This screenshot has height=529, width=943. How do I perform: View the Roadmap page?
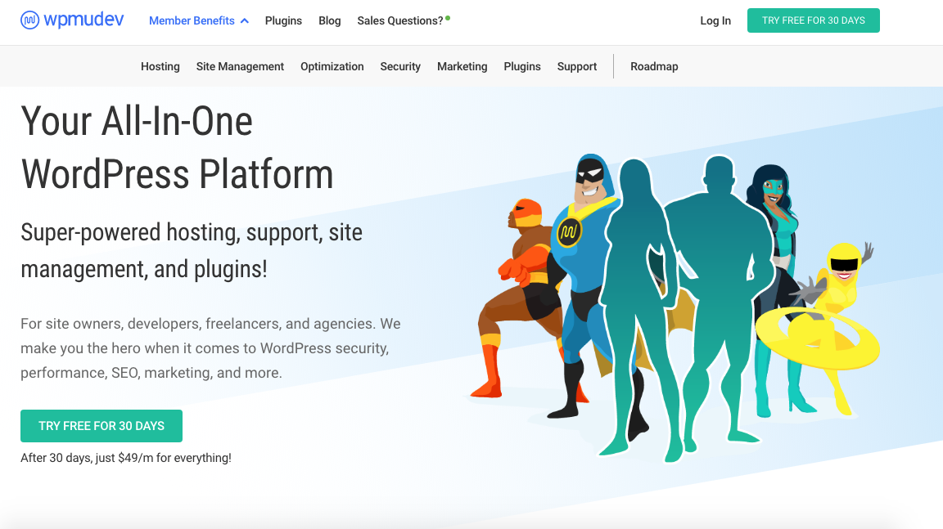pyautogui.click(x=654, y=66)
